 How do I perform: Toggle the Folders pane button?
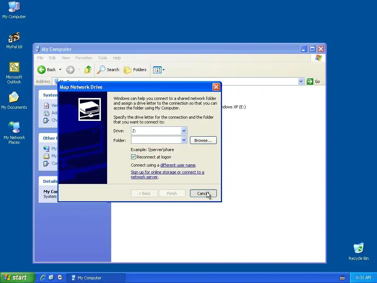point(135,70)
